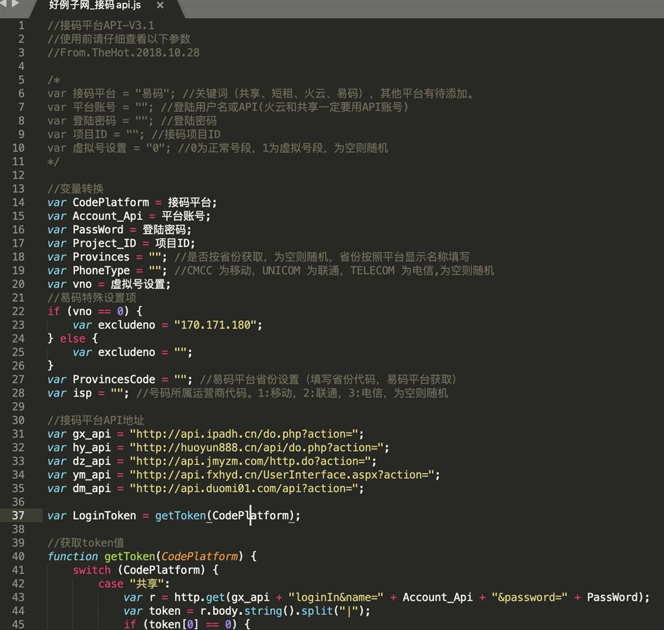Click line number 40 in the gutter

(18, 557)
